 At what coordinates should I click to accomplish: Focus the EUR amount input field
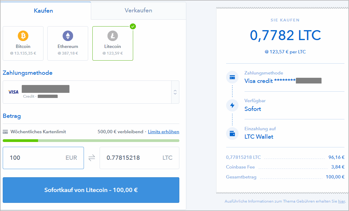pos(43,158)
